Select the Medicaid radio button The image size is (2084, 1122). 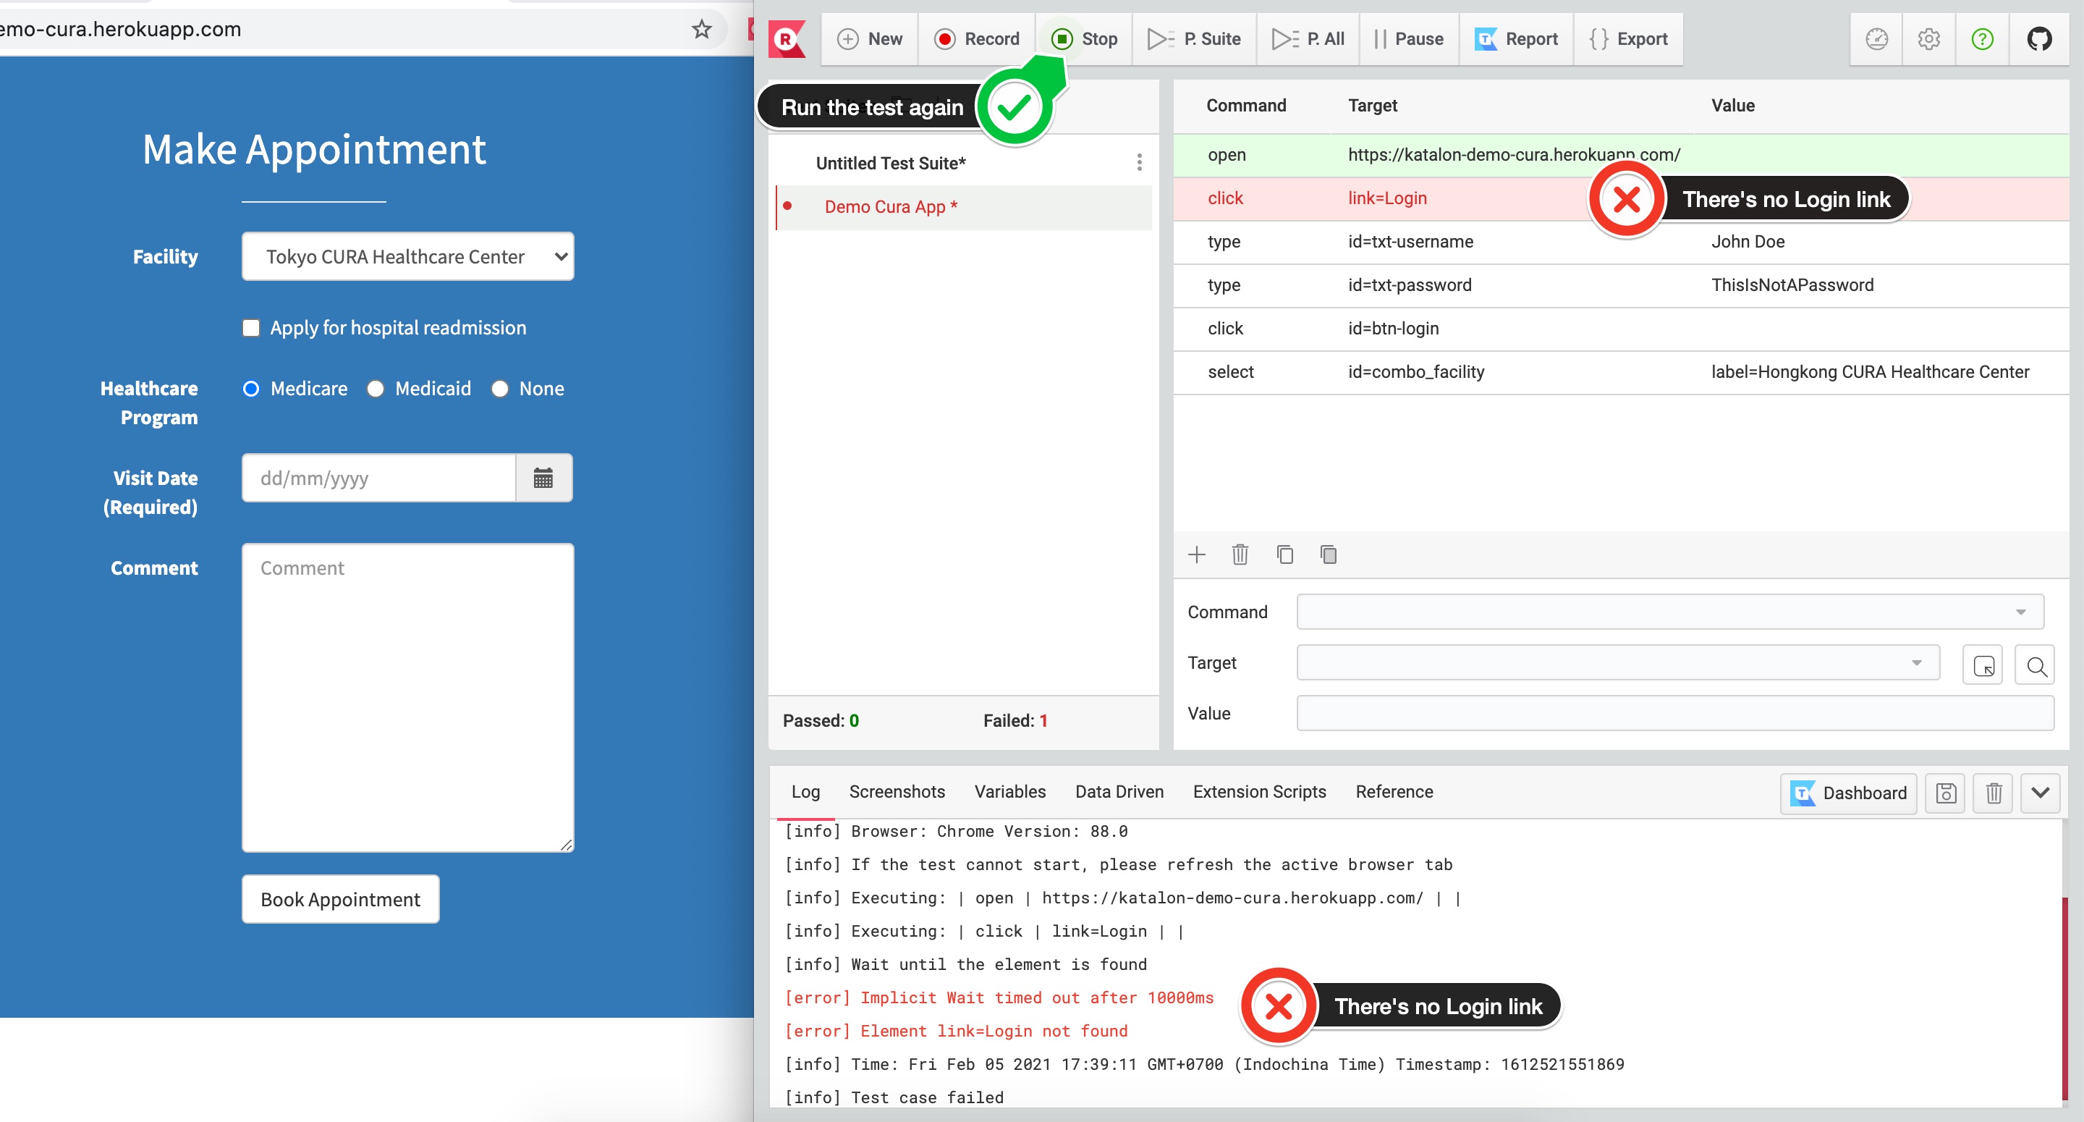[376, 389]
